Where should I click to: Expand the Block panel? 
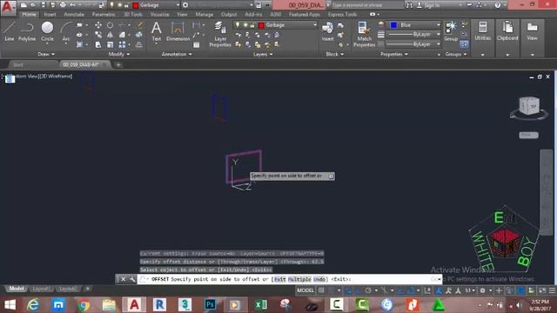[335, 54]
